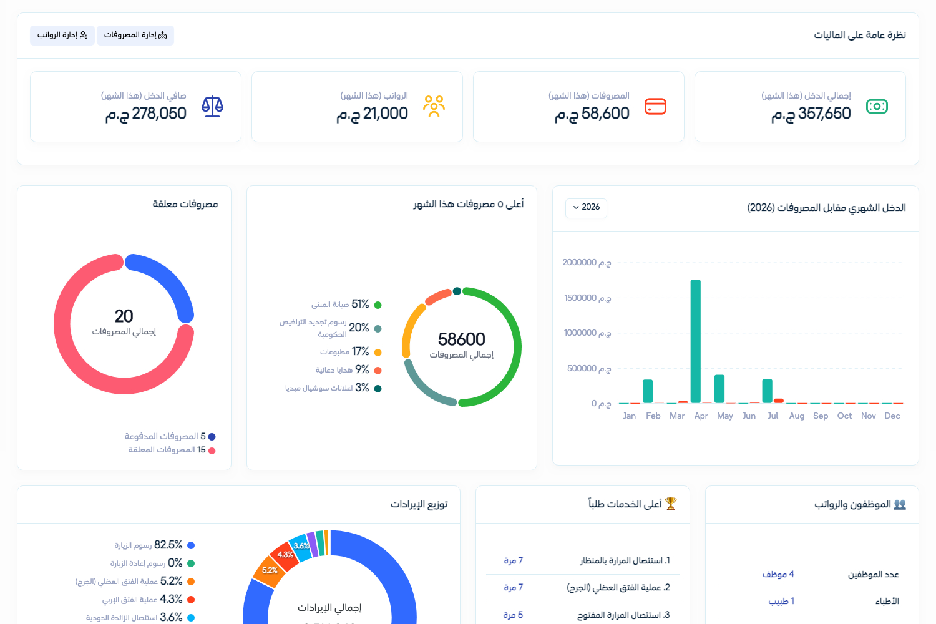
Task: Click the trophy icon beside أعلى الخدمات طلباً
Action: 671,504
